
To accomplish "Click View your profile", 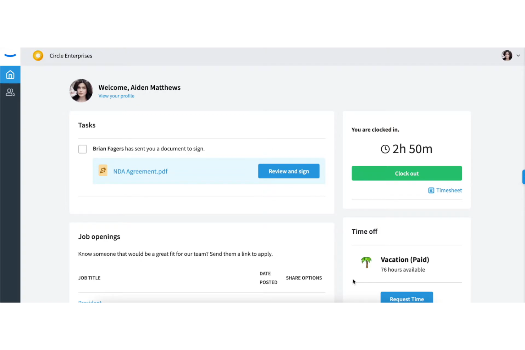I will [116, 96].
